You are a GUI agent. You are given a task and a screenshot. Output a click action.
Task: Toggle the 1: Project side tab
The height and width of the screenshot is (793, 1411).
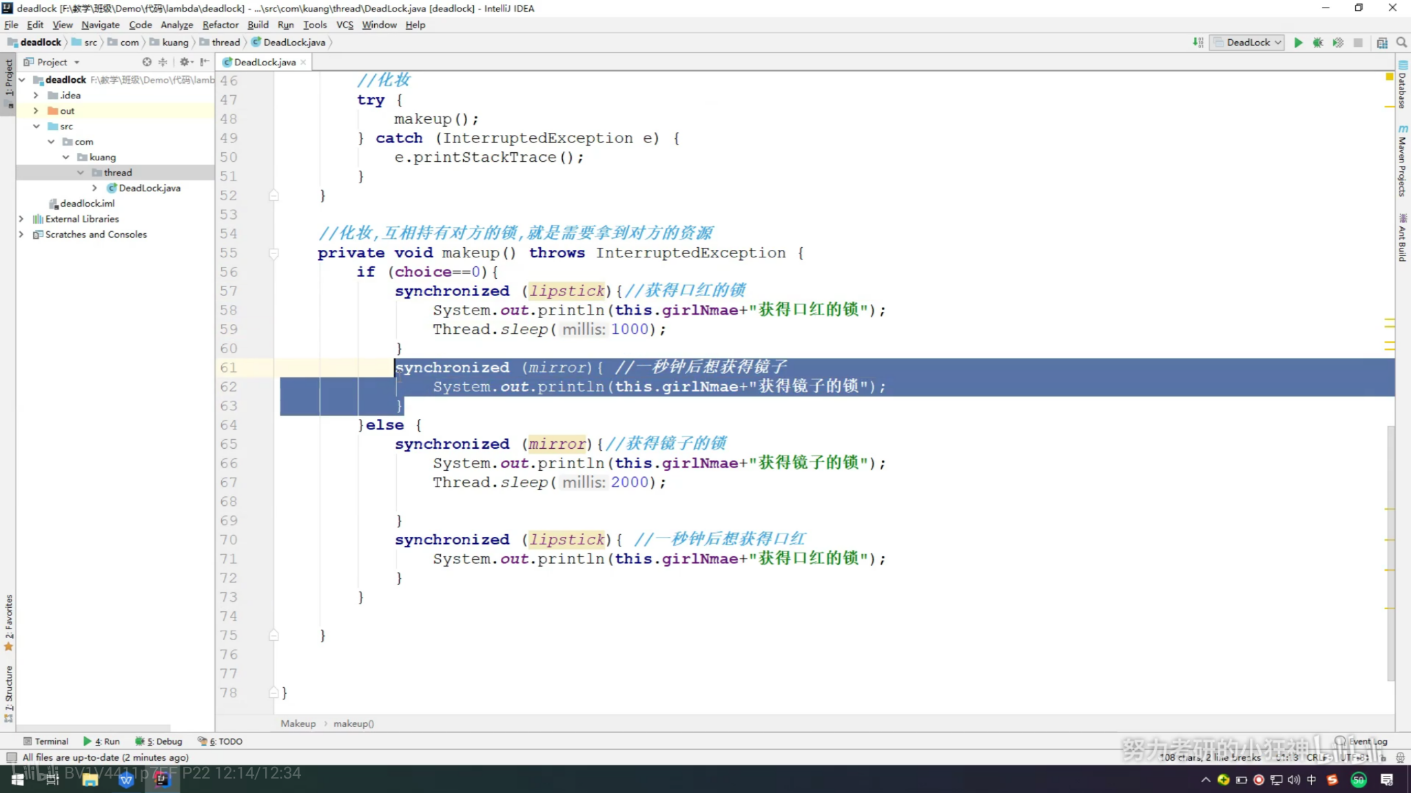tap(8, 85)
